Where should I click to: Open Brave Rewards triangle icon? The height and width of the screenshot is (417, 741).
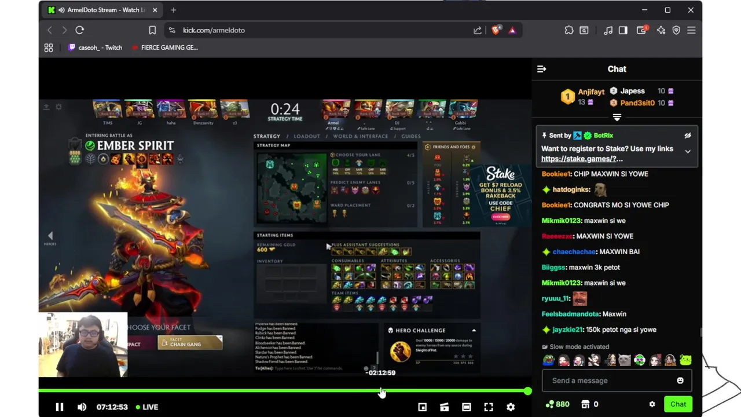coord(512,30)
